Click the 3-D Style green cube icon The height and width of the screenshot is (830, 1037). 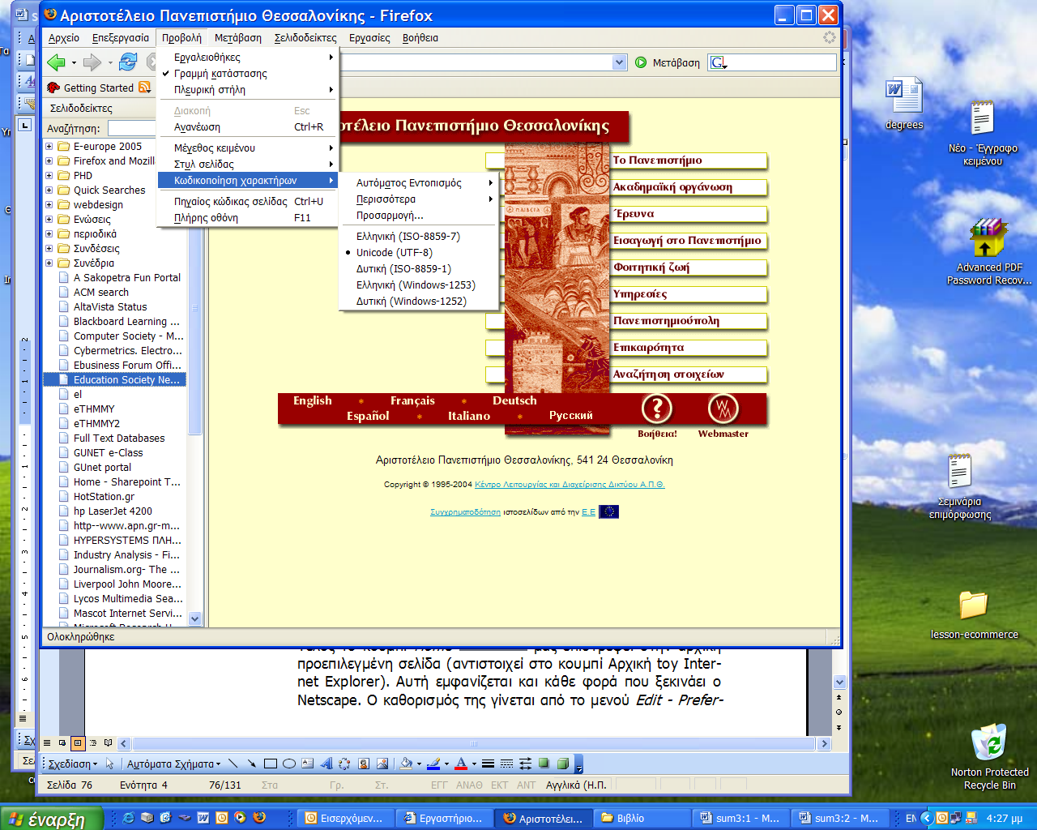(562, 764)
